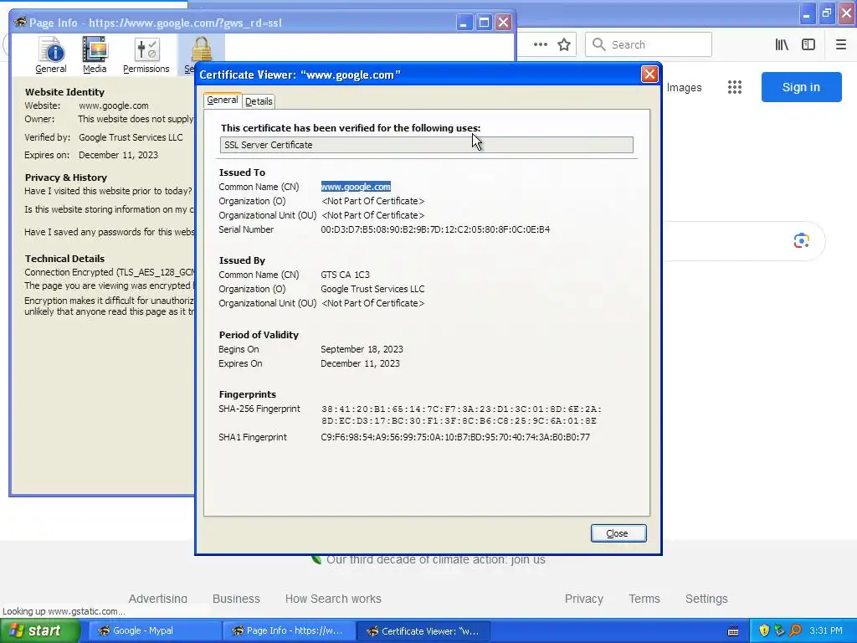Open the Advertising footer link
Image resolution: width=857 pixels, height=643 pixels.
[158, 599]
